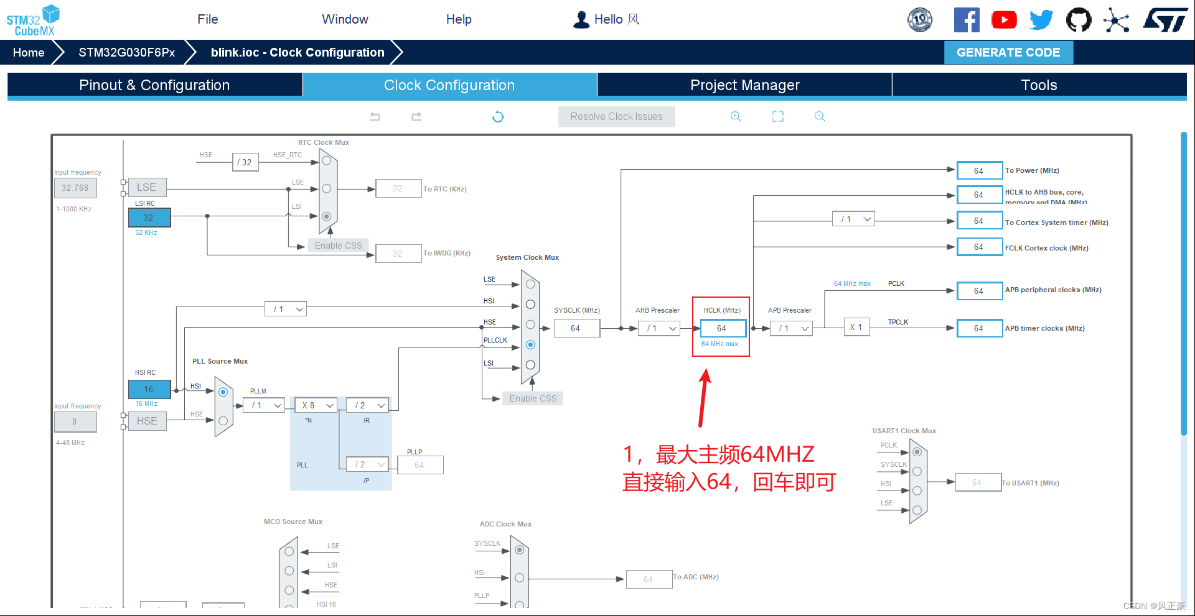Open the Help menu
Screen dimensions: 1195x616
459,19
